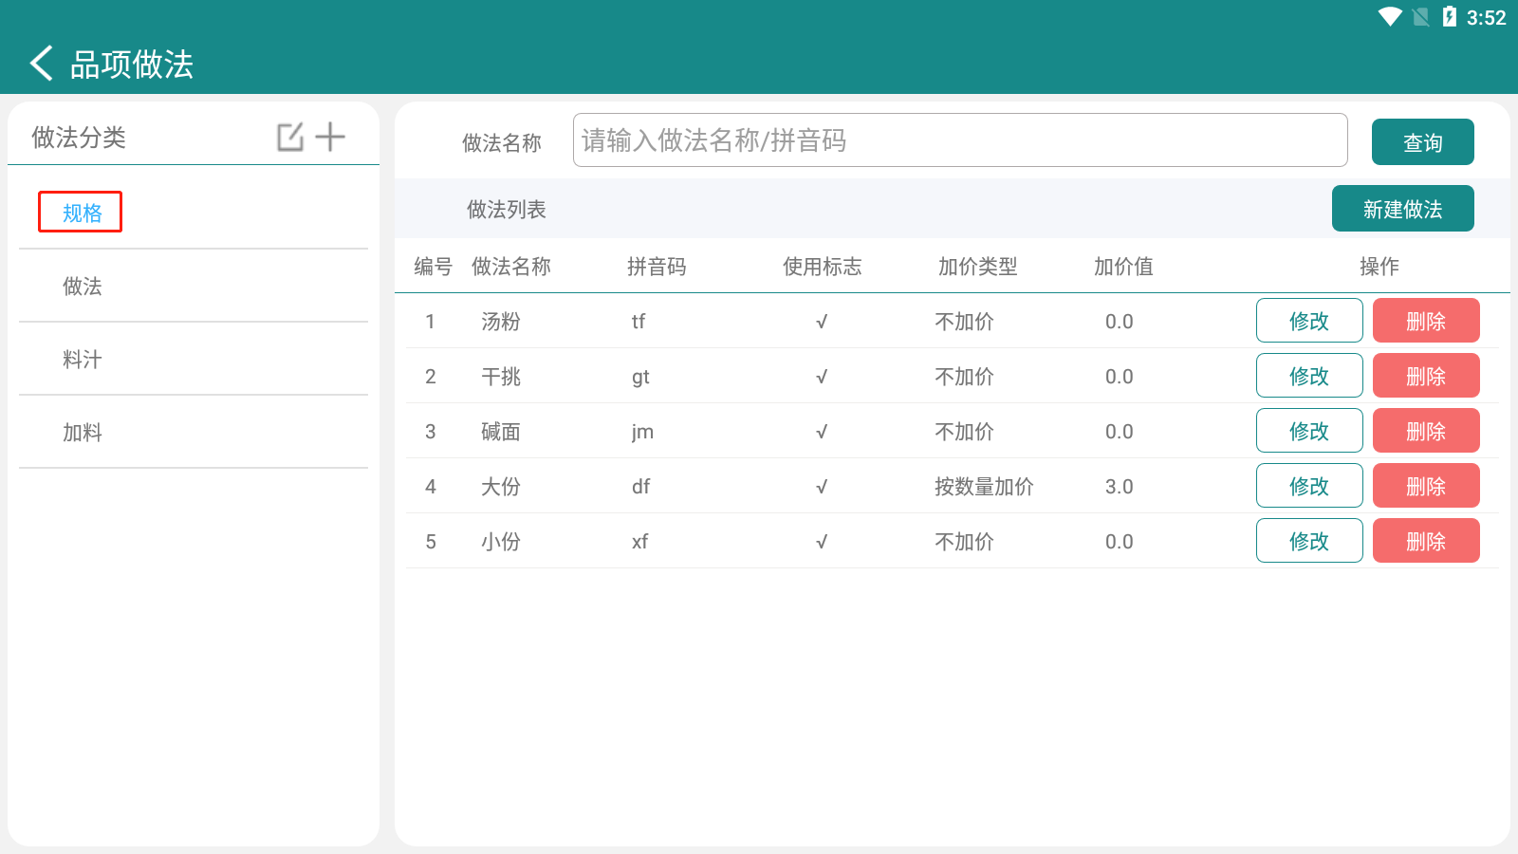Switch to the 做法 category
Image resolution: width=1518 pixels, height=854 pixels.
pyautogui.click(x=83, y=287)
